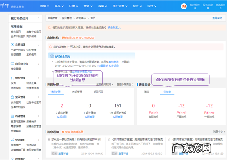
Task: Expand the 自运营中心 section chevron
Action: click(x=39, y=64)
